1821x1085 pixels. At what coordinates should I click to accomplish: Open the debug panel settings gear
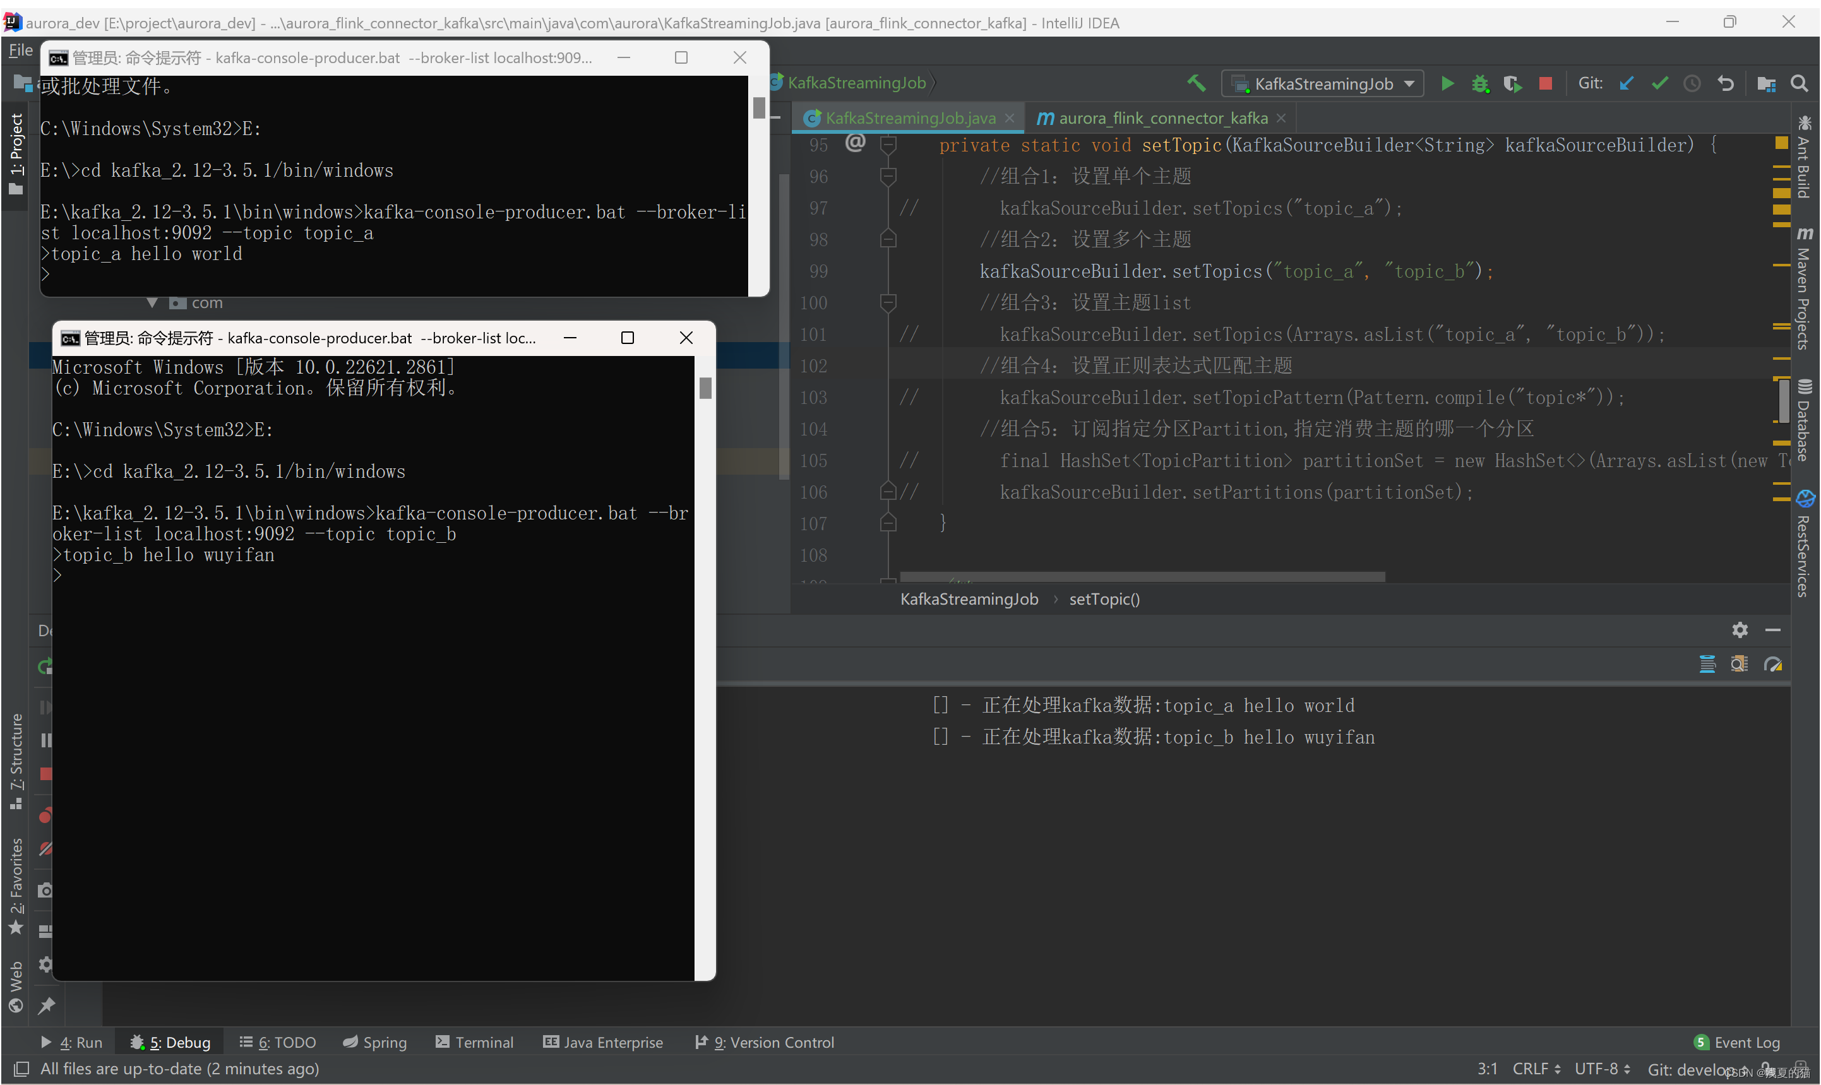[1740, 629]
